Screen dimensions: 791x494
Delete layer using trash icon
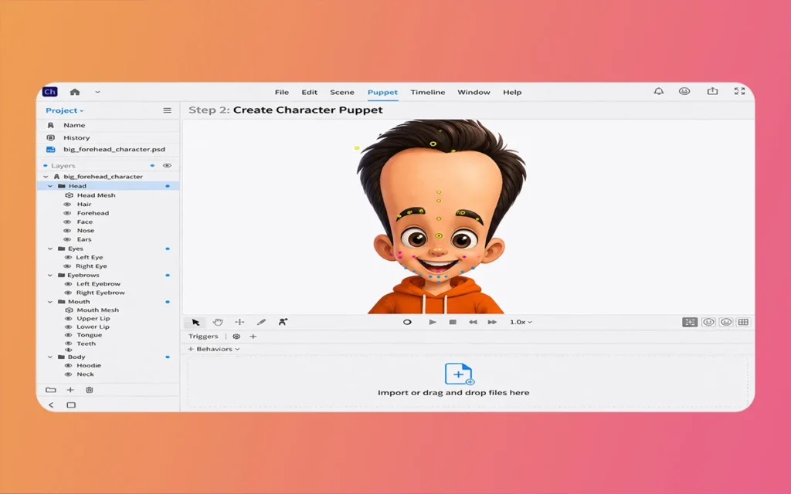point(90,391)
